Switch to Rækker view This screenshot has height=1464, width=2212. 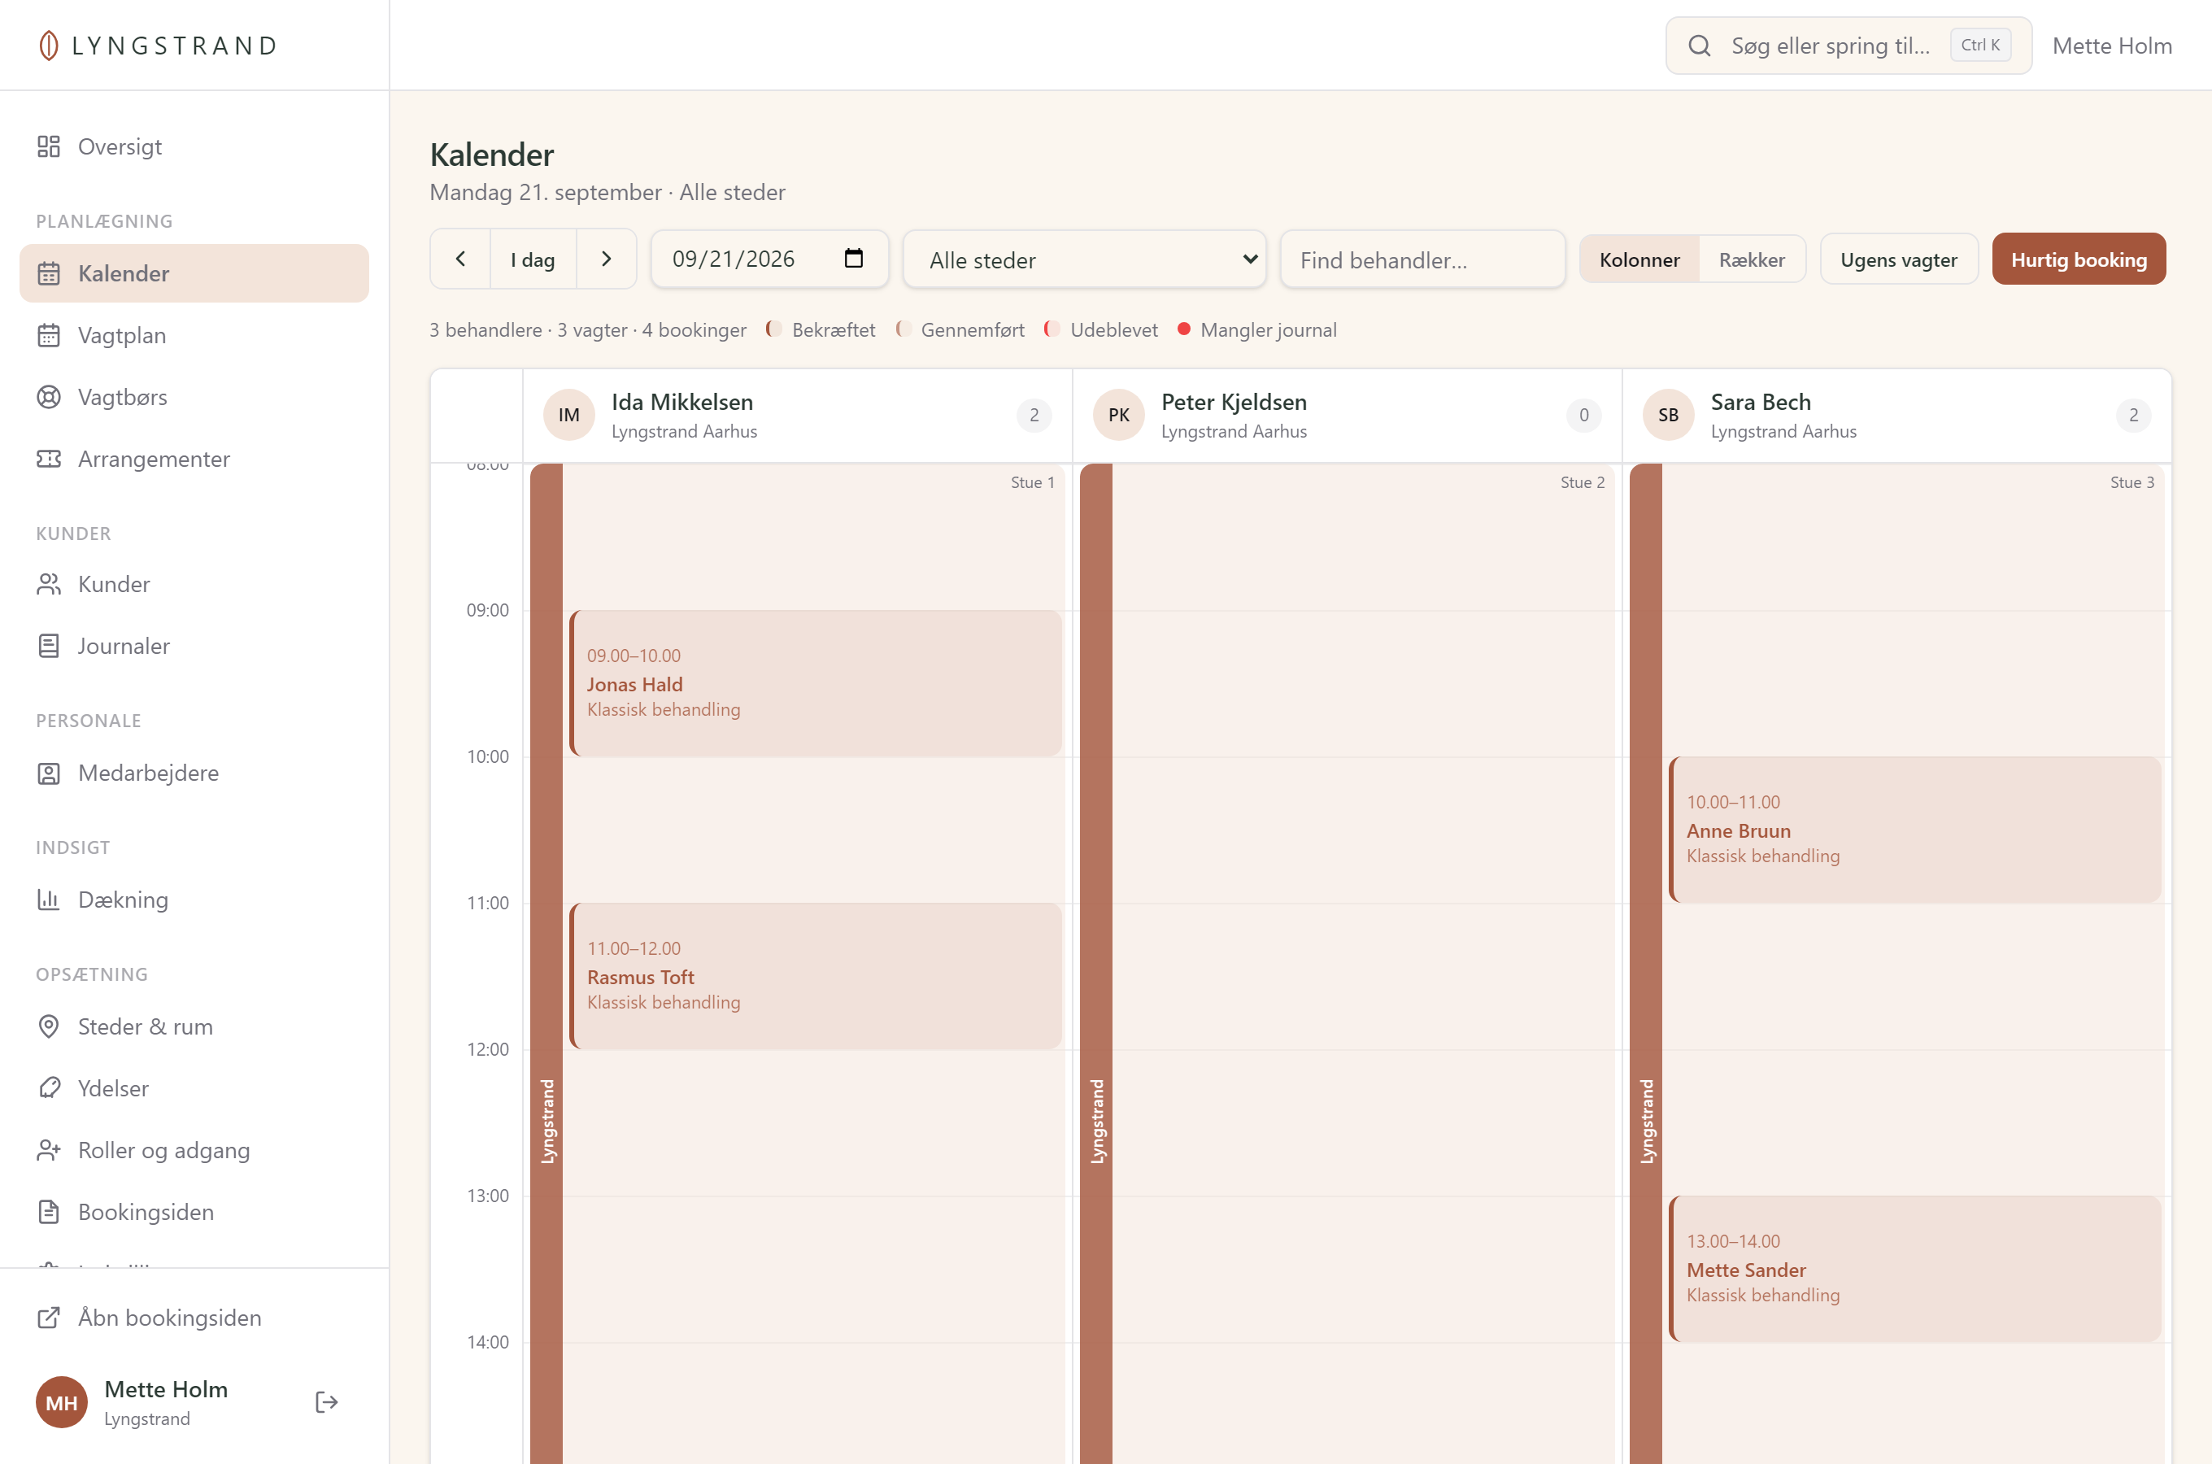point(1751,259)
